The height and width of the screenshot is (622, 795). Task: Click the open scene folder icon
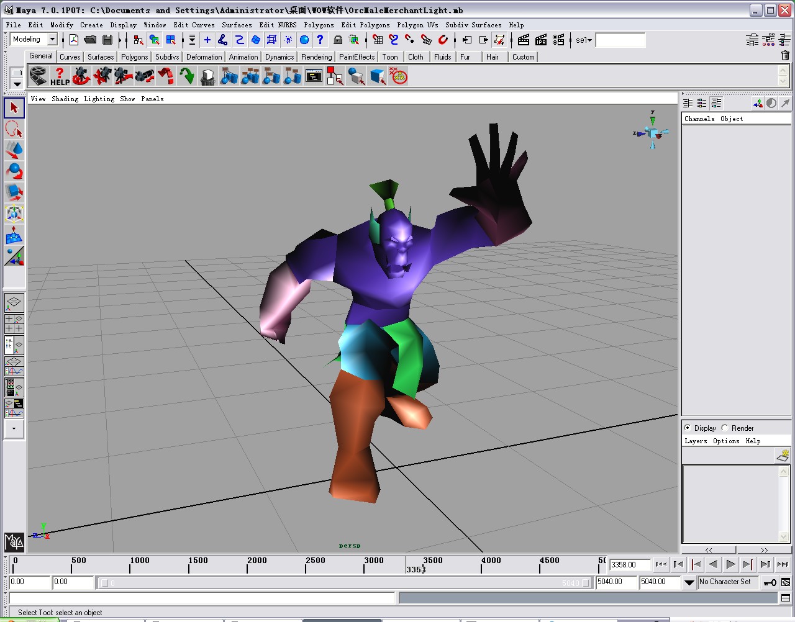pos(91,40)
